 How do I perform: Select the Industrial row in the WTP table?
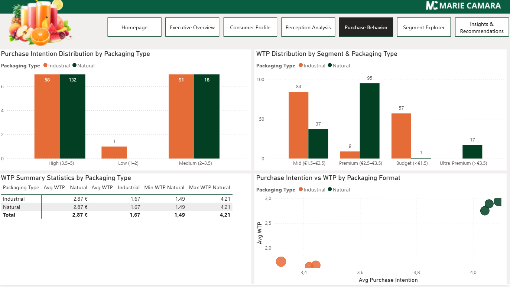(x=14, y=199)
